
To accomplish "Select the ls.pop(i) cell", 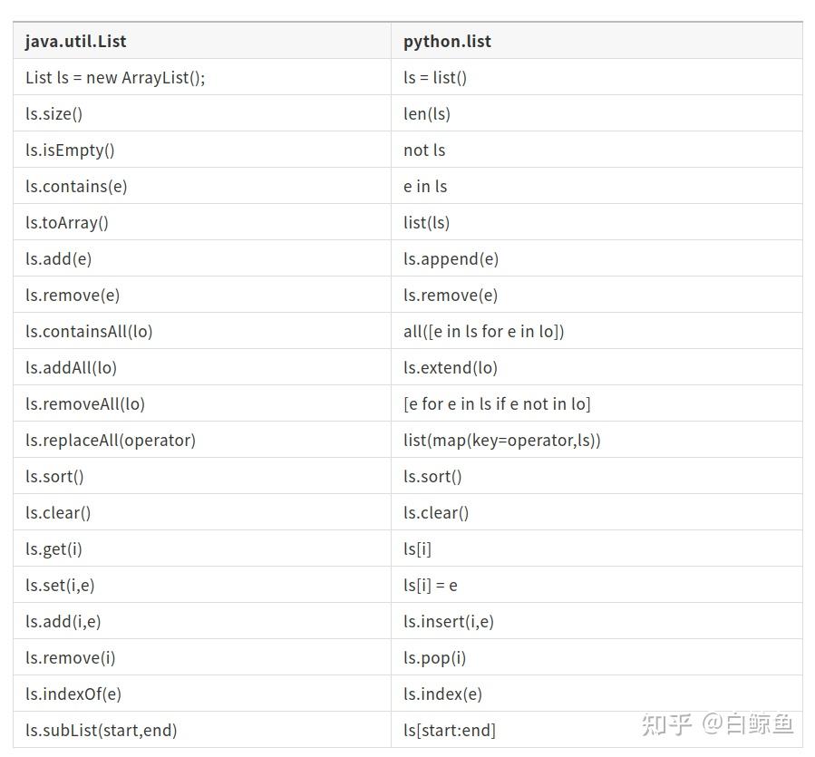I will 435,657.
